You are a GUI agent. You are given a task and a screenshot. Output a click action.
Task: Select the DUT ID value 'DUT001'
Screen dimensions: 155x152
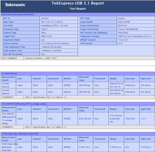pyautogui.click(x=45, y=18)
